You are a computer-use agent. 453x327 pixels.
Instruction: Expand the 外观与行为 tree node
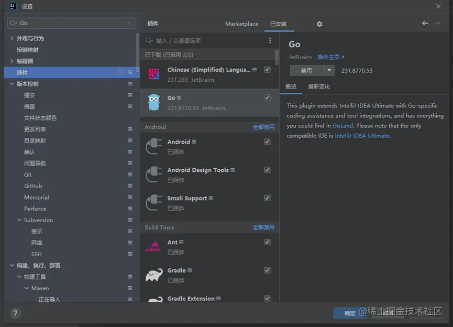[12, 38]
